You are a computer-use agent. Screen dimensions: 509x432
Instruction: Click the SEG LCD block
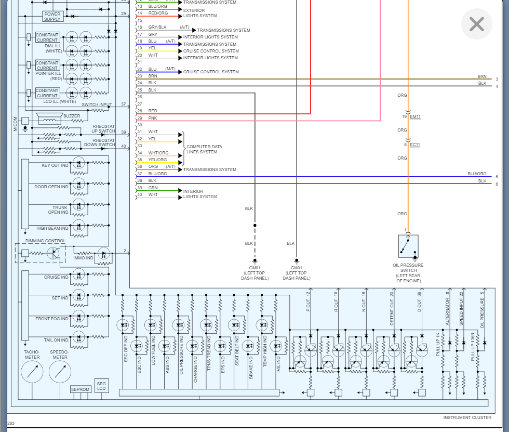101,386
